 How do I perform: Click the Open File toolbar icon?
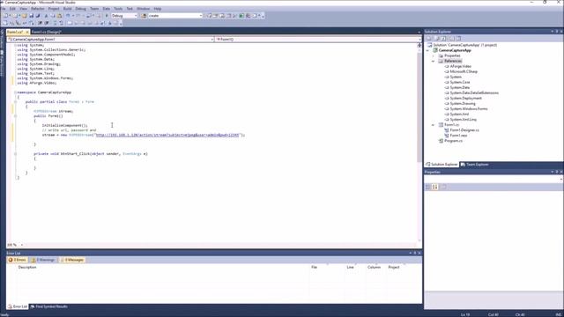[x=24, y=16]
